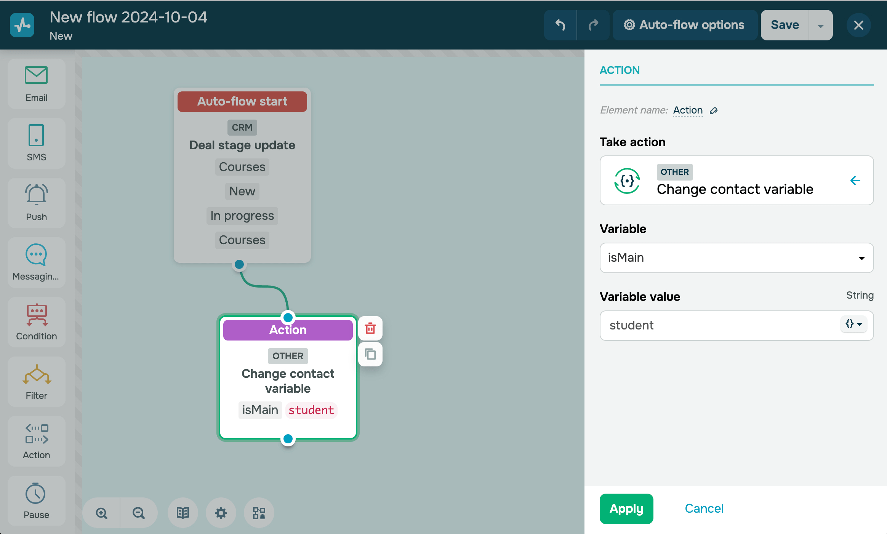Image resolution: width=887 pixels, height=534 pixels.
Task: Apply the action settings
Action: click(x=626, y=508)
